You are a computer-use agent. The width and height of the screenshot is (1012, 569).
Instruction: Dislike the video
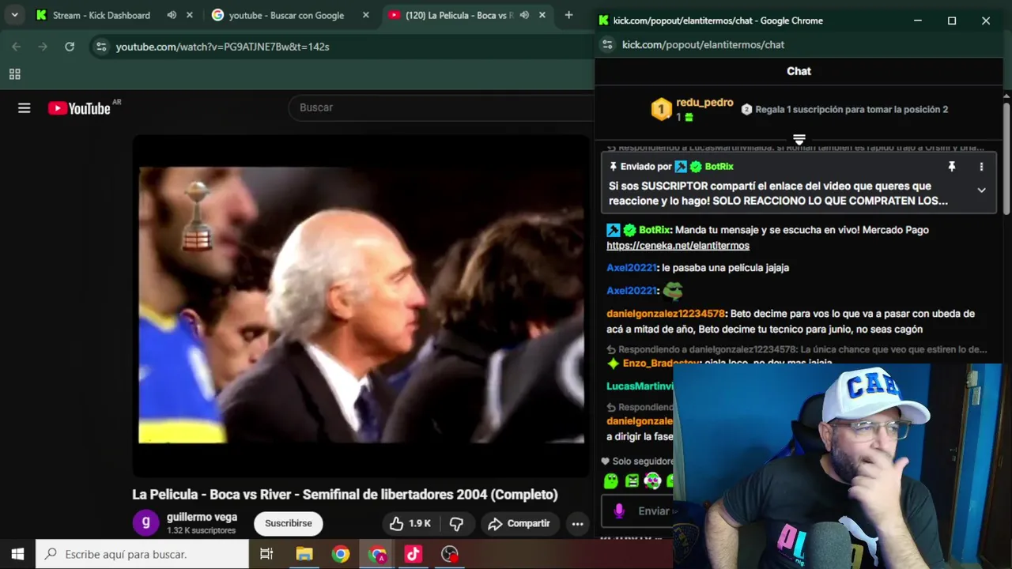(x=457, y=523)
